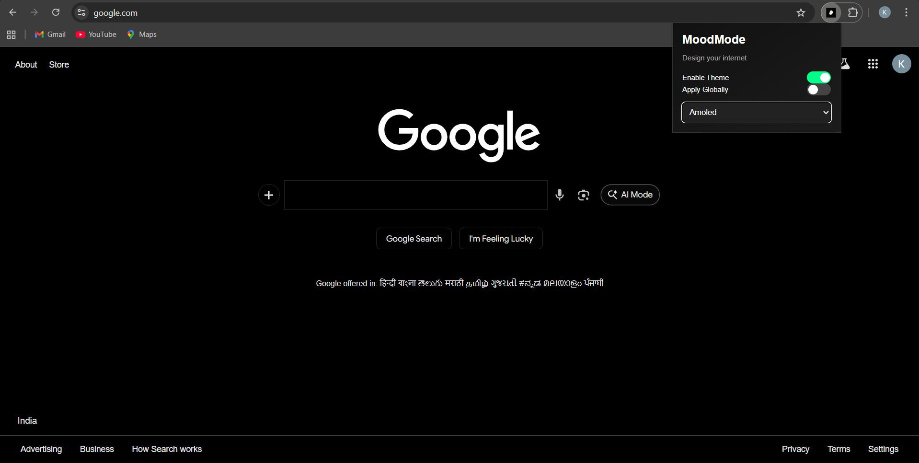Open the Privacy footer link
Image resolution: width=919 pixels, height=463 pixels.
coord(795,449)
